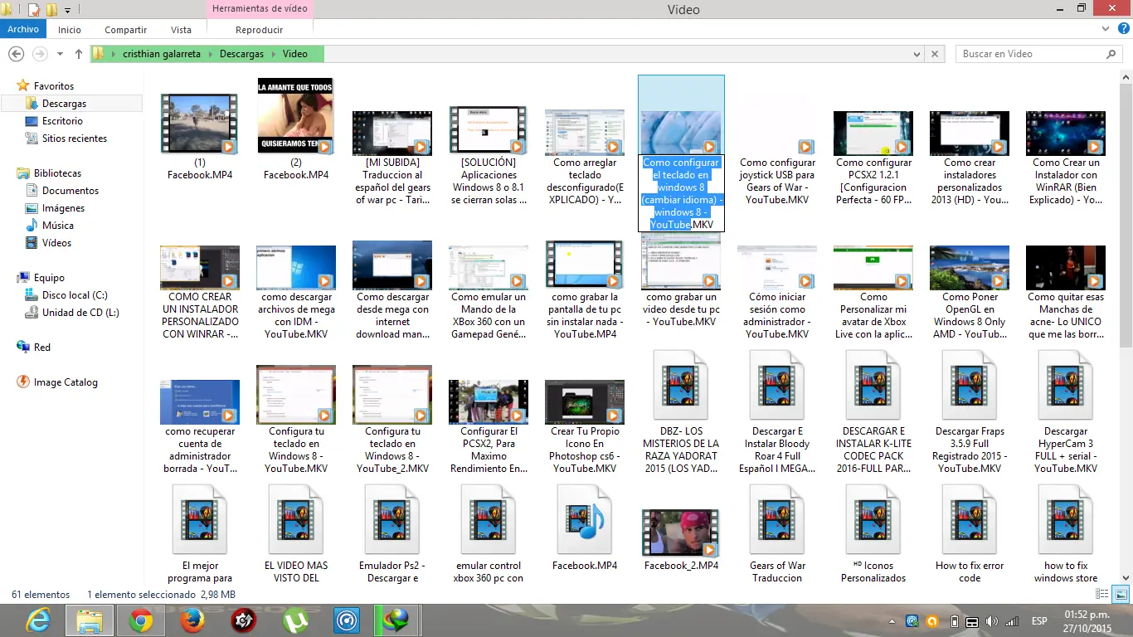Screen dimensions: 1133x637
Task: Click the Forward navigation arrow
Action: 39,53
